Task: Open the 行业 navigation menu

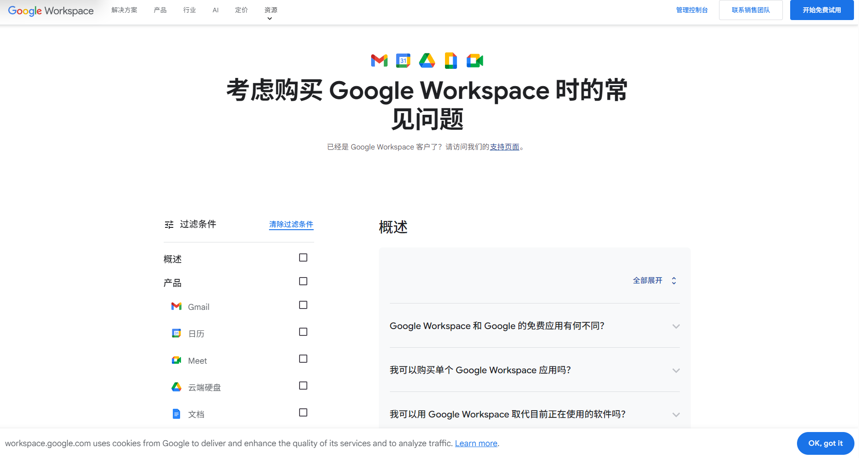Action: point(190,10)
